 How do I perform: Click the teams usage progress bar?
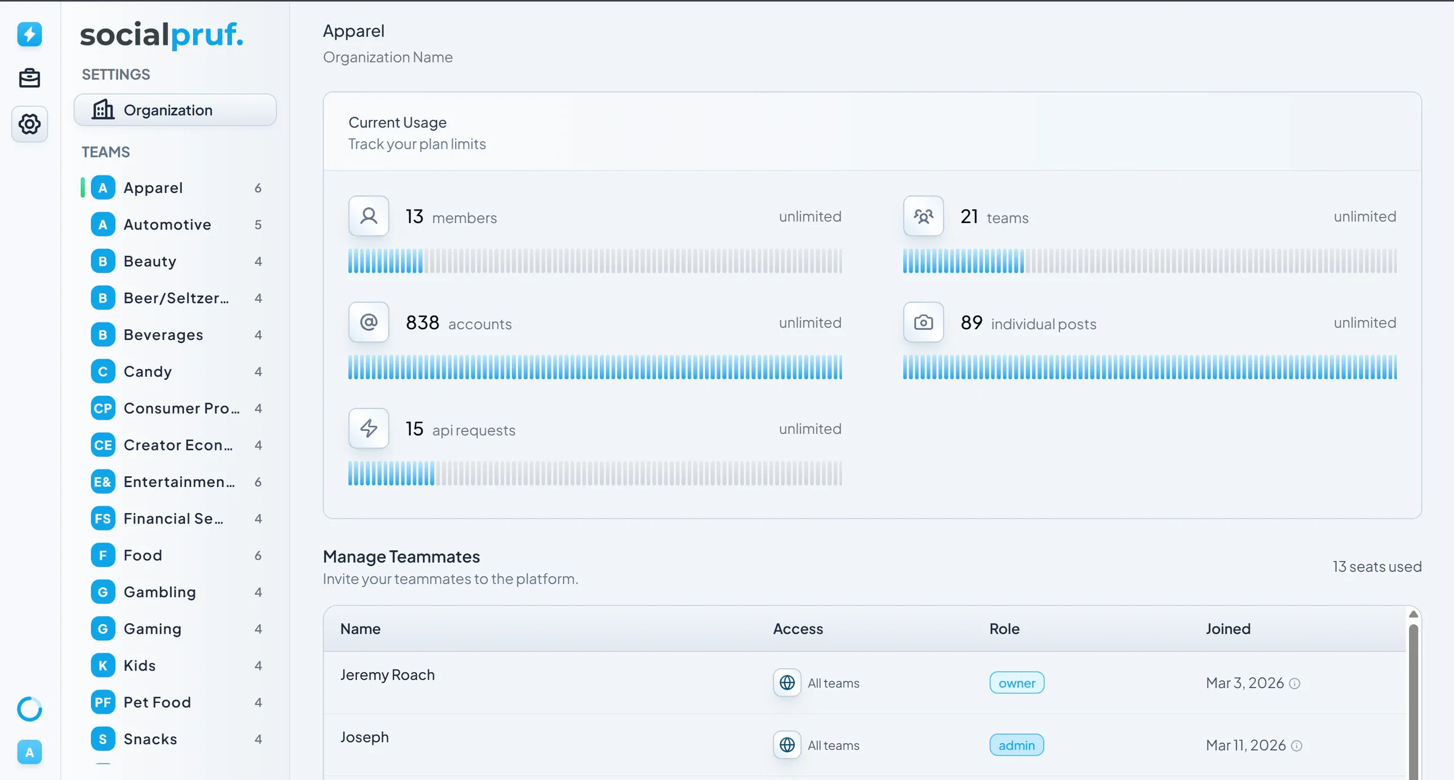(1149, 261)
